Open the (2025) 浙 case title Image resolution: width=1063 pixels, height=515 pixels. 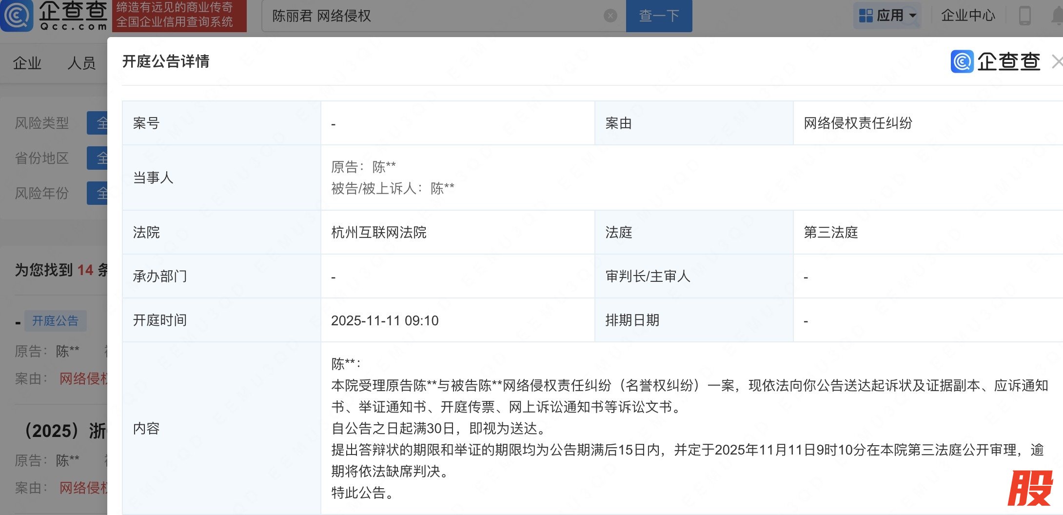65,431
